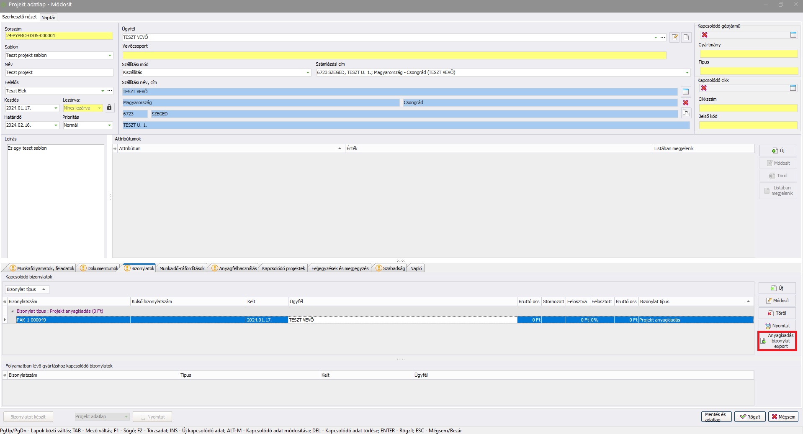Click copy icon next to shipping address

click(x=686, y=113)
